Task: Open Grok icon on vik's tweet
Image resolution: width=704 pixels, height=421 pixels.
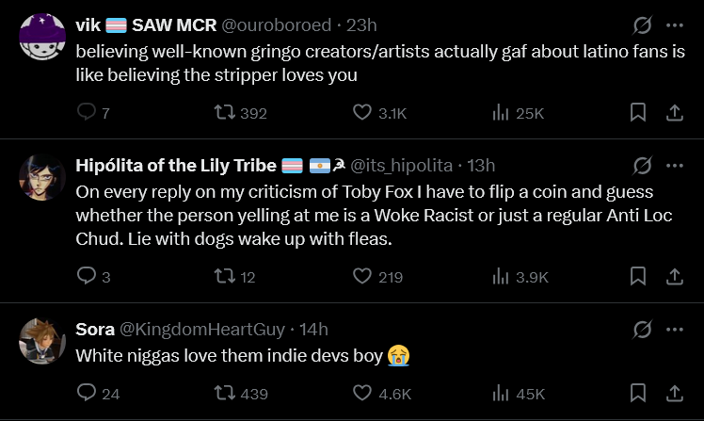Action: point(644,25)
